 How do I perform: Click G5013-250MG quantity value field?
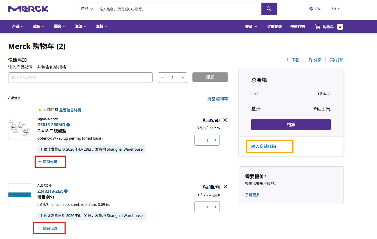point(207,140)
